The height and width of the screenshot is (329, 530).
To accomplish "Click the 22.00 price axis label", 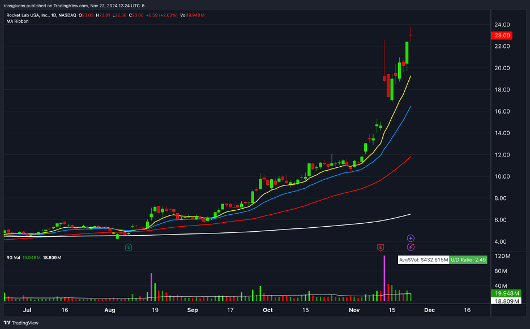I will click(x=502, y=46).
